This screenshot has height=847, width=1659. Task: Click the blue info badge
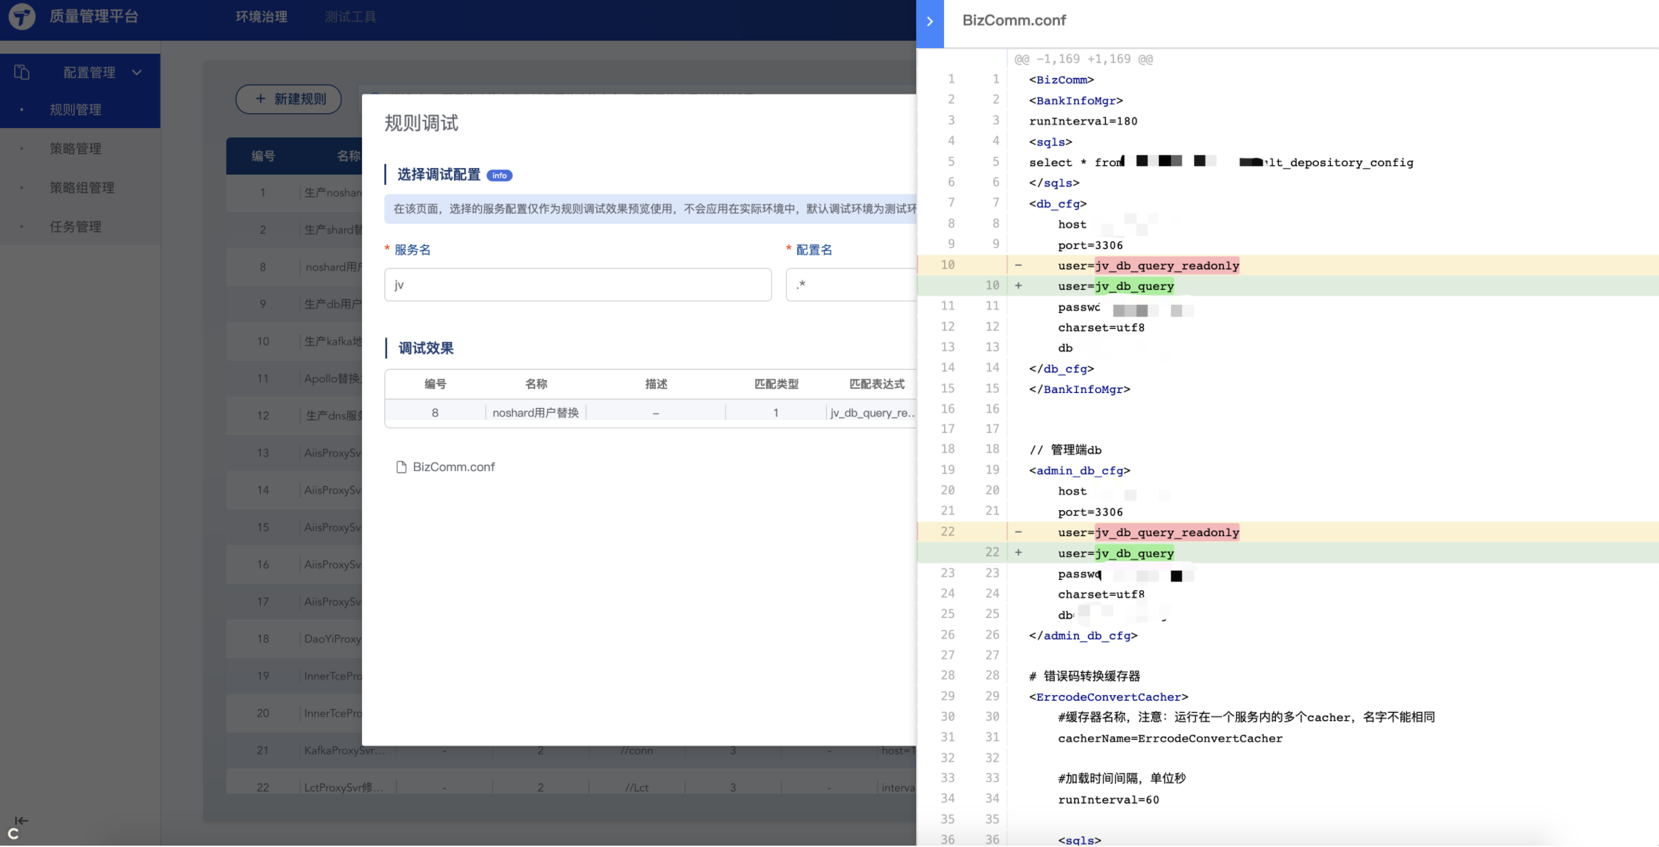click(x=499, y=175)
